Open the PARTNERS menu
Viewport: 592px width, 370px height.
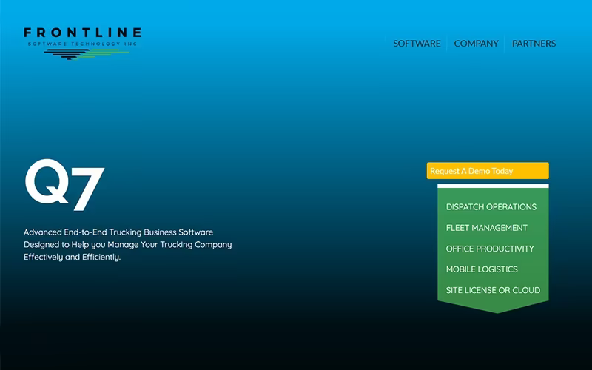[x=534, y=44]
